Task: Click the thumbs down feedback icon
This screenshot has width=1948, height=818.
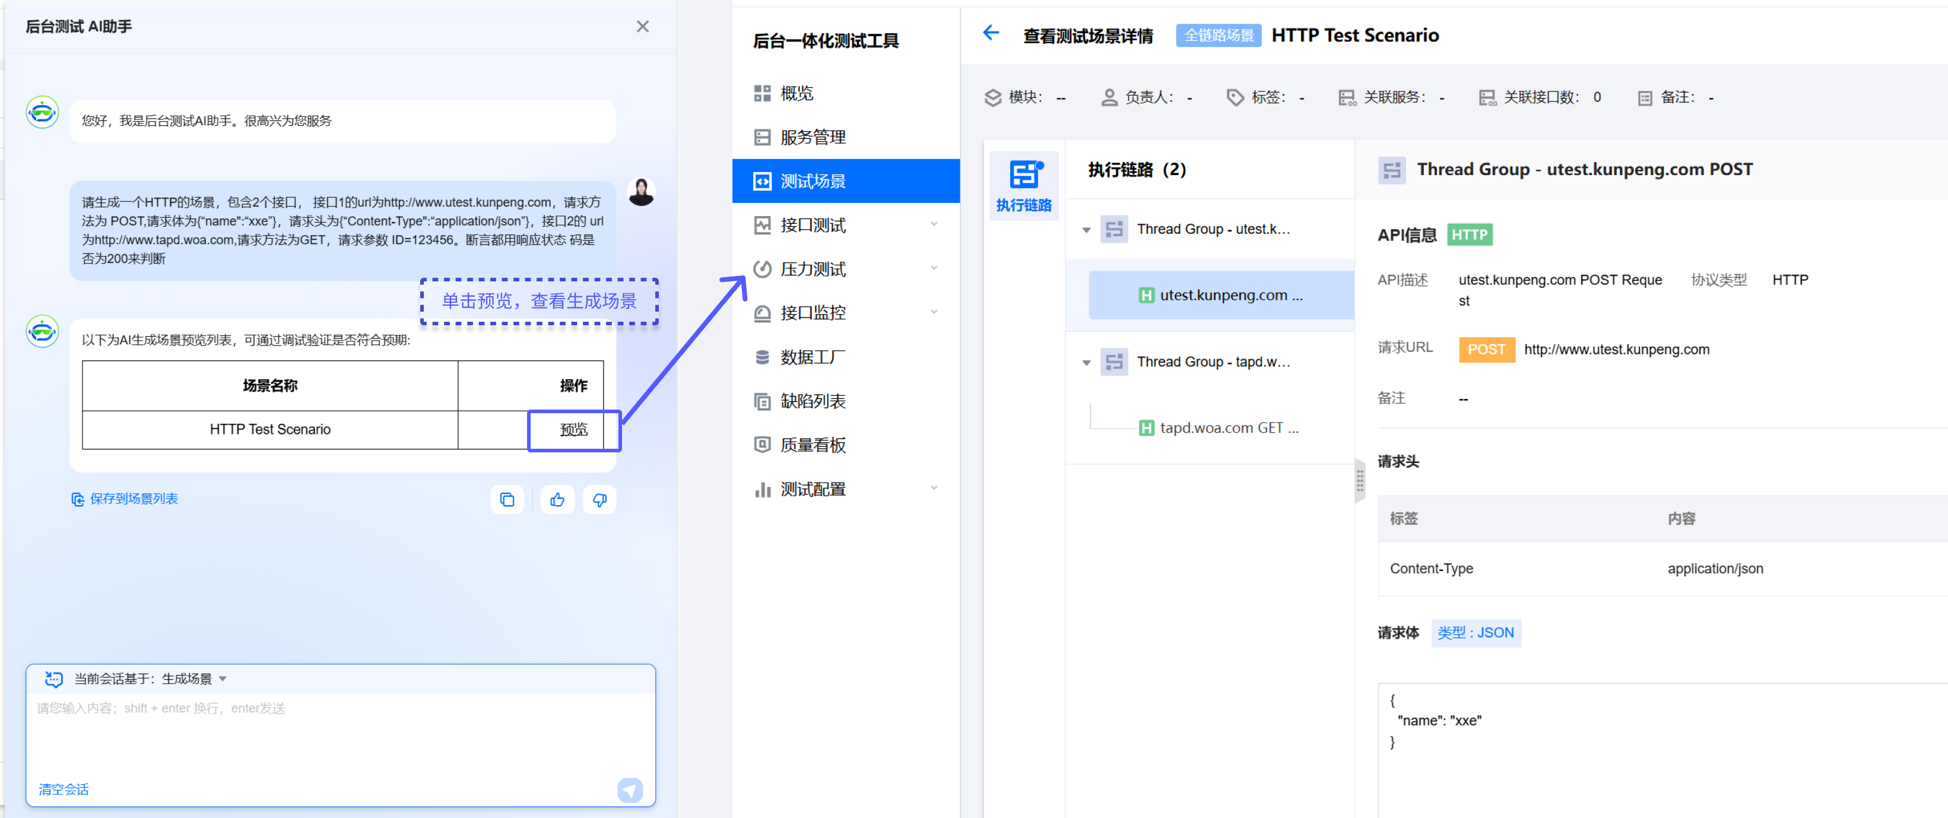Action: (599, 500)
